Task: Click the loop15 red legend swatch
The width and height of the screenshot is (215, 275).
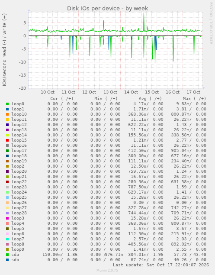Action: tap(7, 140)
